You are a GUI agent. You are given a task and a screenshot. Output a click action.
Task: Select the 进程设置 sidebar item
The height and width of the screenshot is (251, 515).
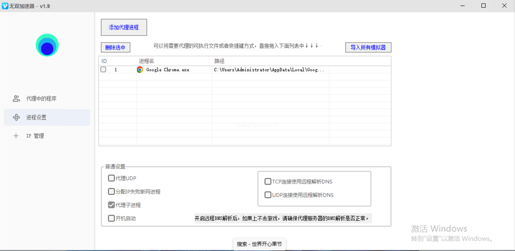pos(47,117)
